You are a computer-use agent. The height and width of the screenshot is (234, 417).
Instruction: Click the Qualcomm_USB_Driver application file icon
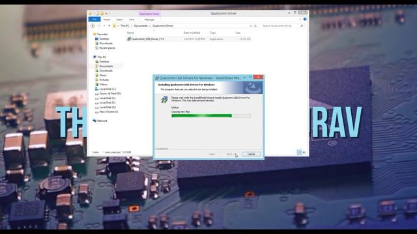pos(129,39)
